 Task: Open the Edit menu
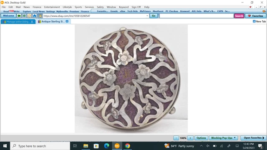coord(11,7)
